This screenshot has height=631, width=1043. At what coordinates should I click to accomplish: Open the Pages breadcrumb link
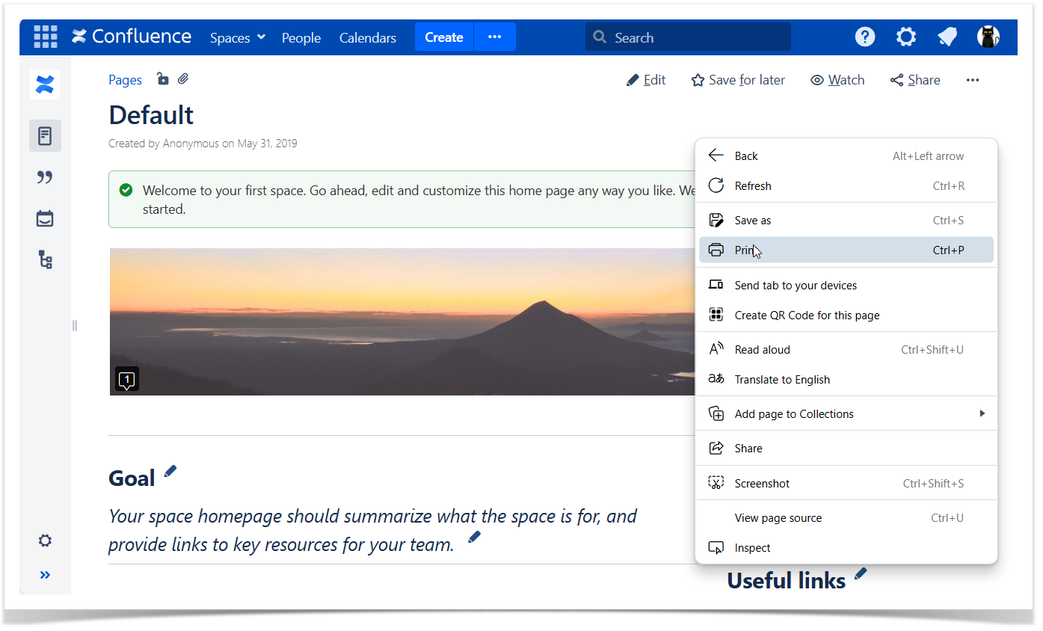pyautogui.click(x=125, y=80)
